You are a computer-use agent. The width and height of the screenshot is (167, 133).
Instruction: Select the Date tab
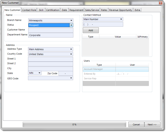tap(65, 10)
